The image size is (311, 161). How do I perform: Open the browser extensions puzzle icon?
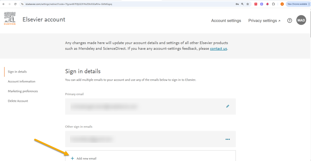click(x=273, y=4)
